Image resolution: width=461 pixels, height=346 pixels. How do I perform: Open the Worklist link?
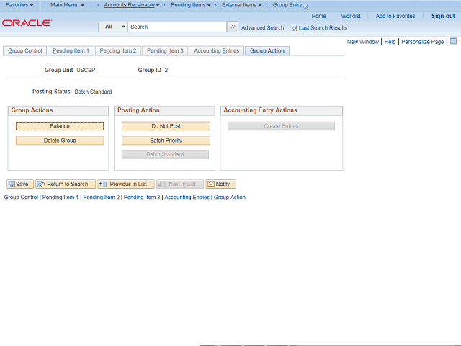tap(351, 16)
